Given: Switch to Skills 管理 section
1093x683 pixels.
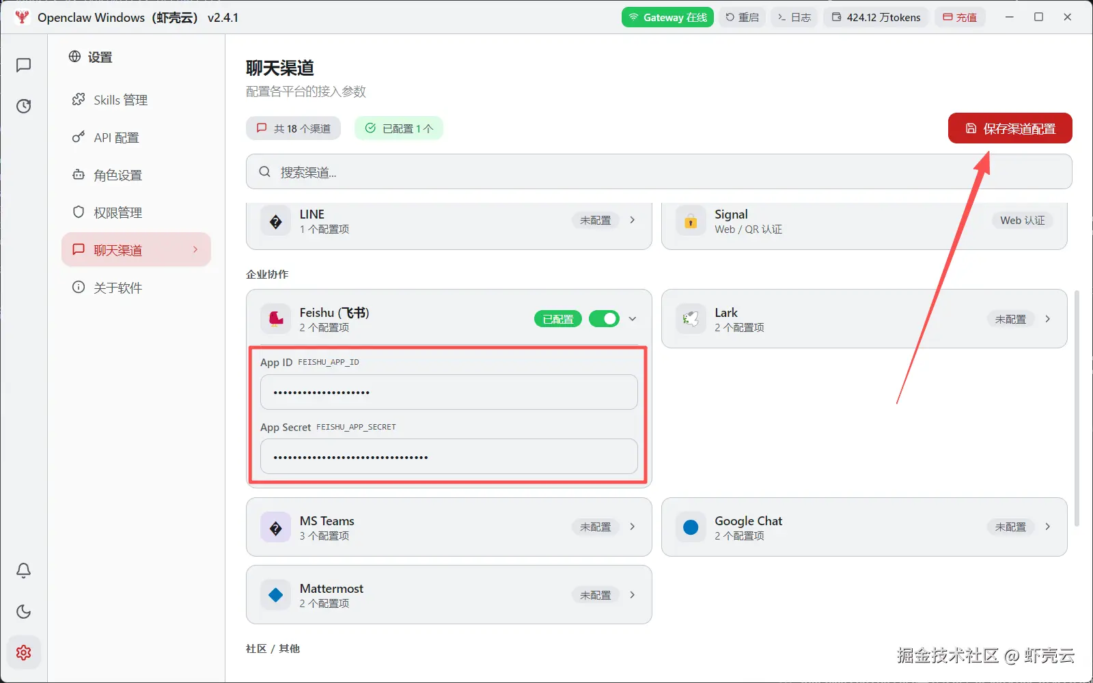Looking at the screenshot, I should click(x=120, y=100).
